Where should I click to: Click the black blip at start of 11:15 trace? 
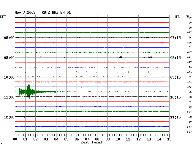[x=24, y=117]
